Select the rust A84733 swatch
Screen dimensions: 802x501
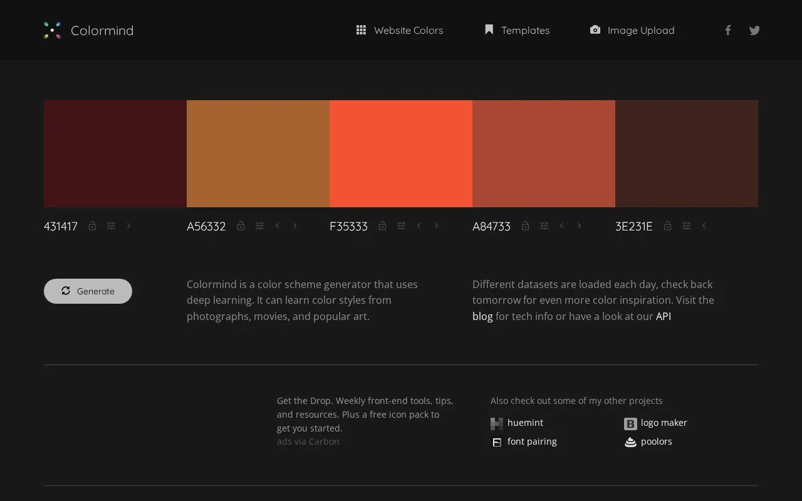point(544,153)
